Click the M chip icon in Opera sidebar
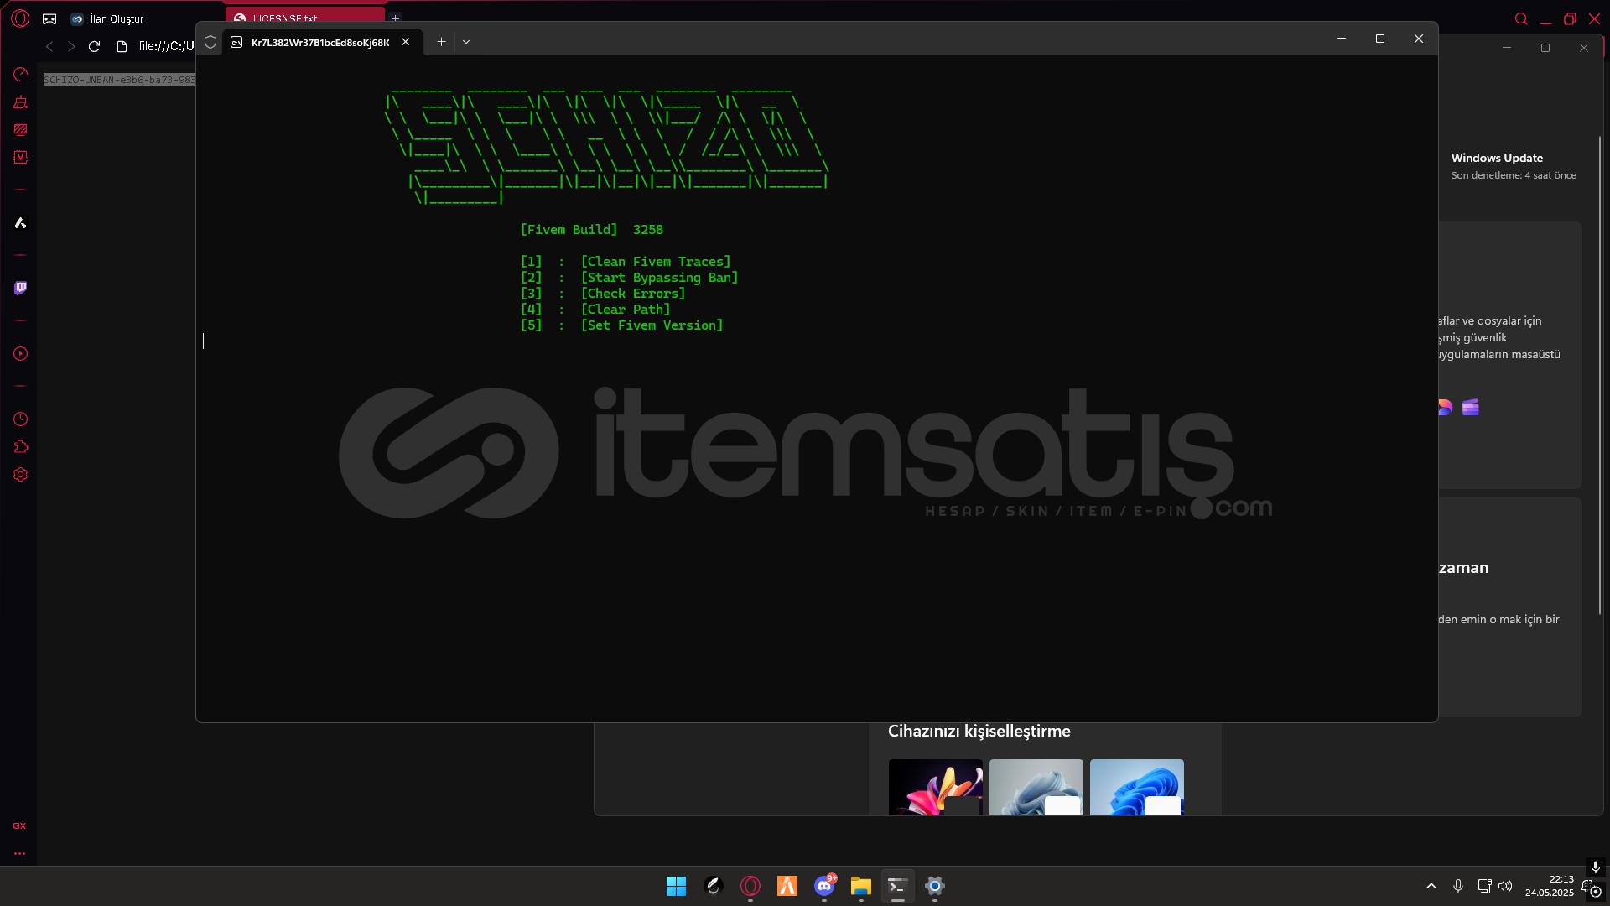The width and height of the screenshot is (1610, 906). point(21,157)
